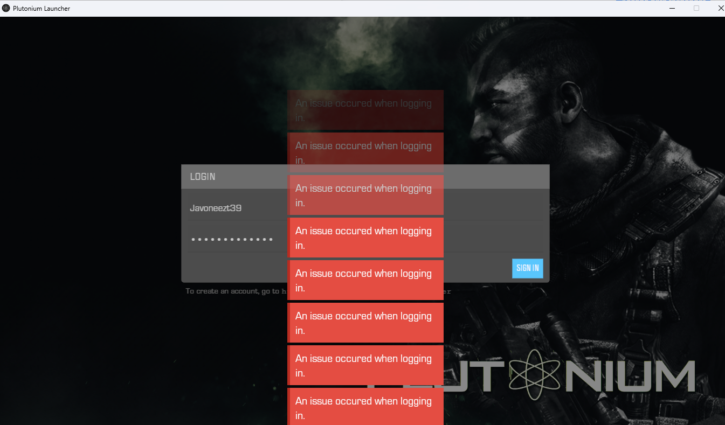Dismiss the error toast covering the password row
The image size is (725, 425).
[365, 238]
